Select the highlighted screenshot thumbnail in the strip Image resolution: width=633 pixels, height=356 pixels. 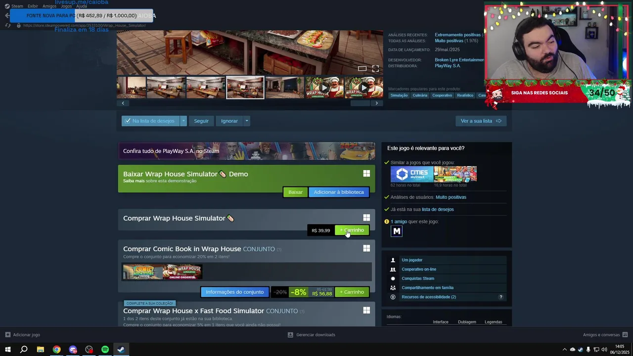pos(245,88)
